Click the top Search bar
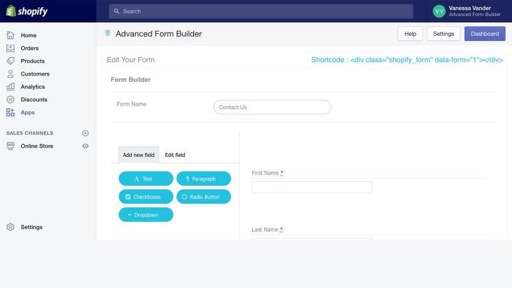 pyautogui.click(x=261, y=11)
